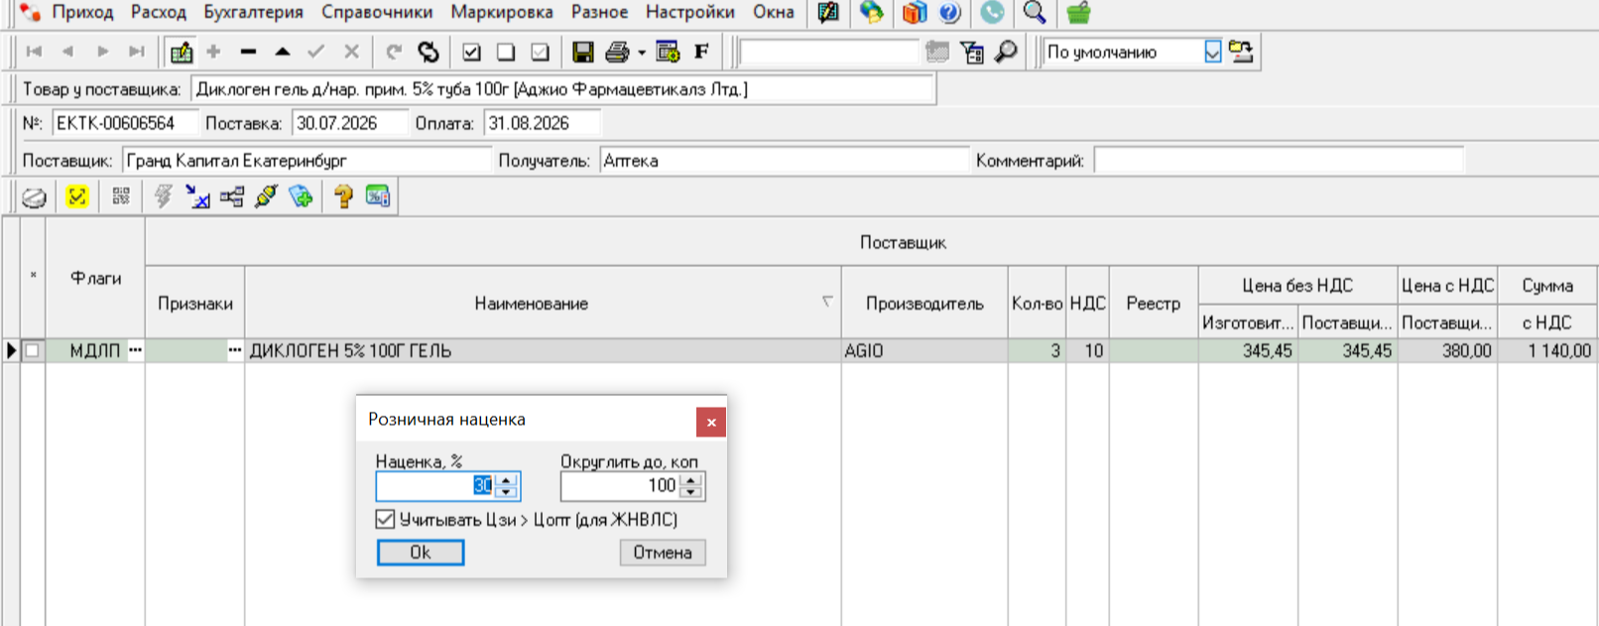The height and width of the screenshot is (626, 1599).
Task: Click the yellow question mark icon
Action: click(x=343, y=196)
